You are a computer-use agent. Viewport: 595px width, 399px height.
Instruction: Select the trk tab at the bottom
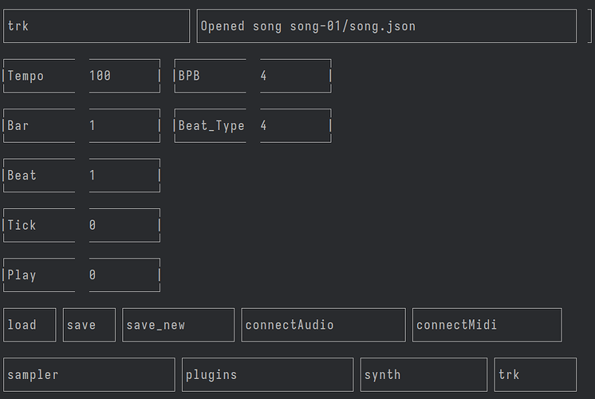click(535, 375)
